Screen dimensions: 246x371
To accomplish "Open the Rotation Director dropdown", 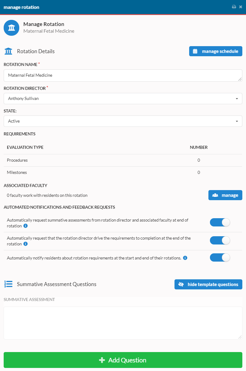I will pos(123,98).
